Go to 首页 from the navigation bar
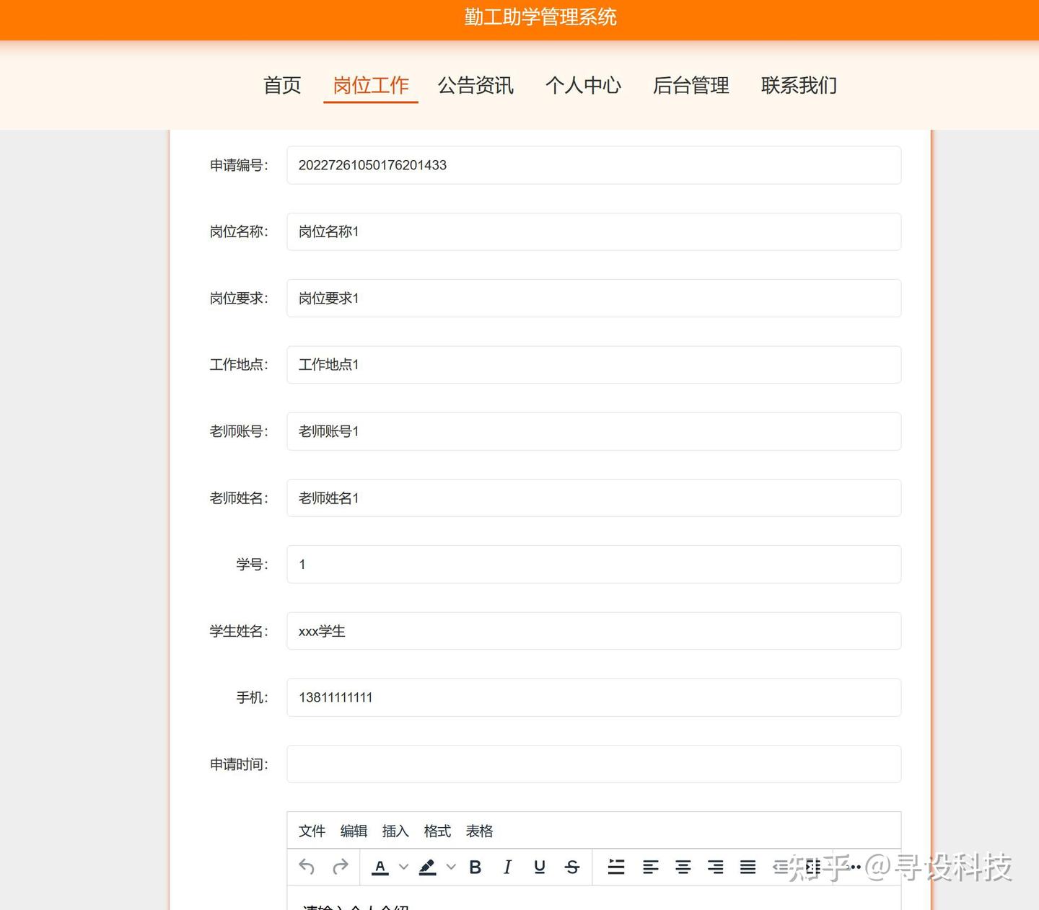 tap(281, 85)
